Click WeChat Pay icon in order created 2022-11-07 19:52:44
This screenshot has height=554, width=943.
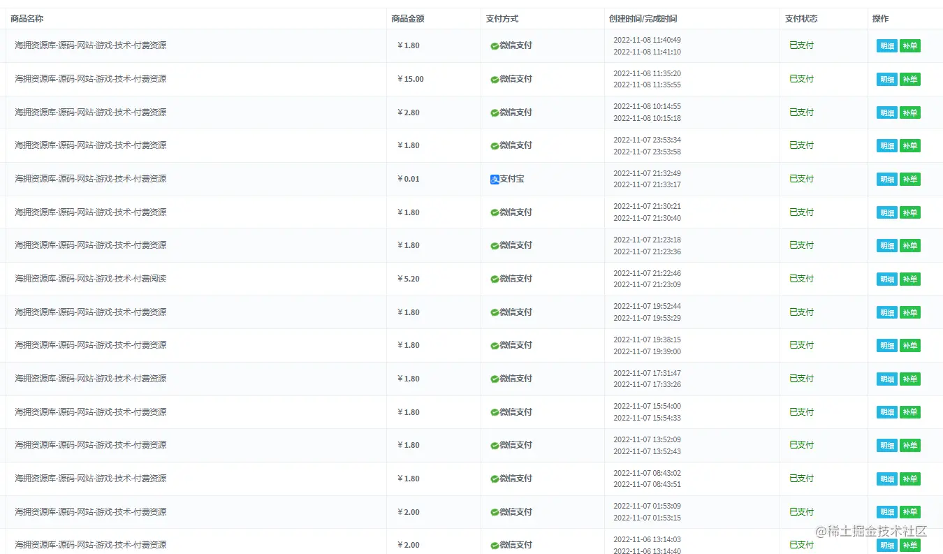[x=495, y=313]
